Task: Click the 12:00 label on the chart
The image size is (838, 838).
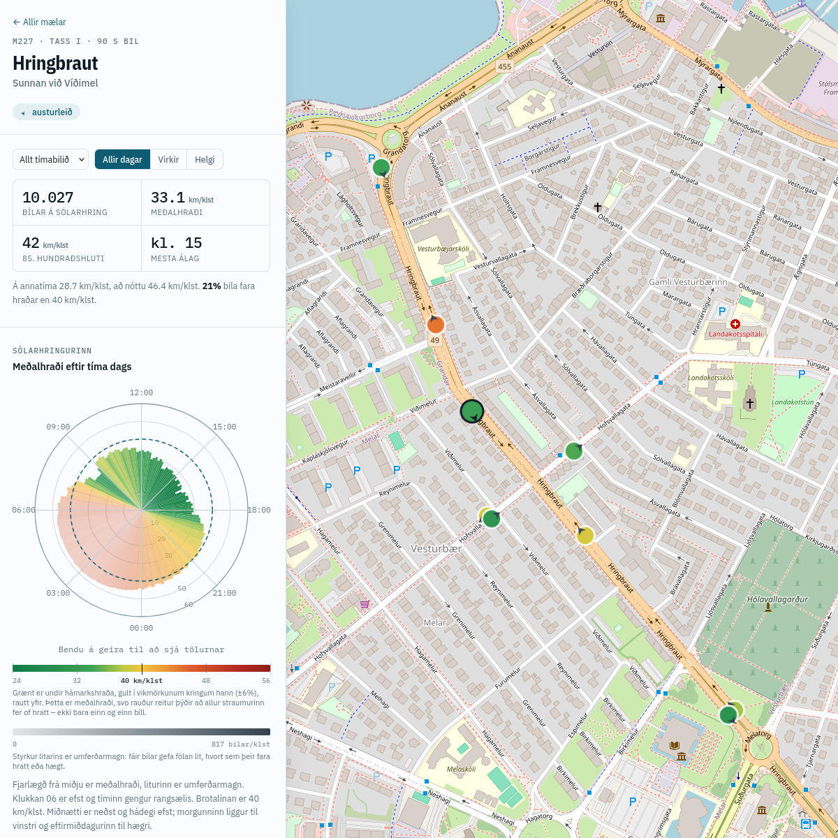Action: pyautogui.click(x=141, y=393)
